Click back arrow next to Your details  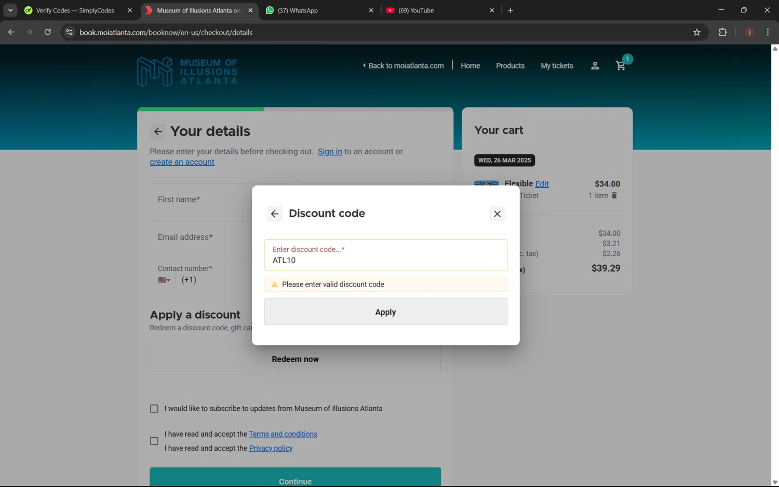tap(158, 132)
